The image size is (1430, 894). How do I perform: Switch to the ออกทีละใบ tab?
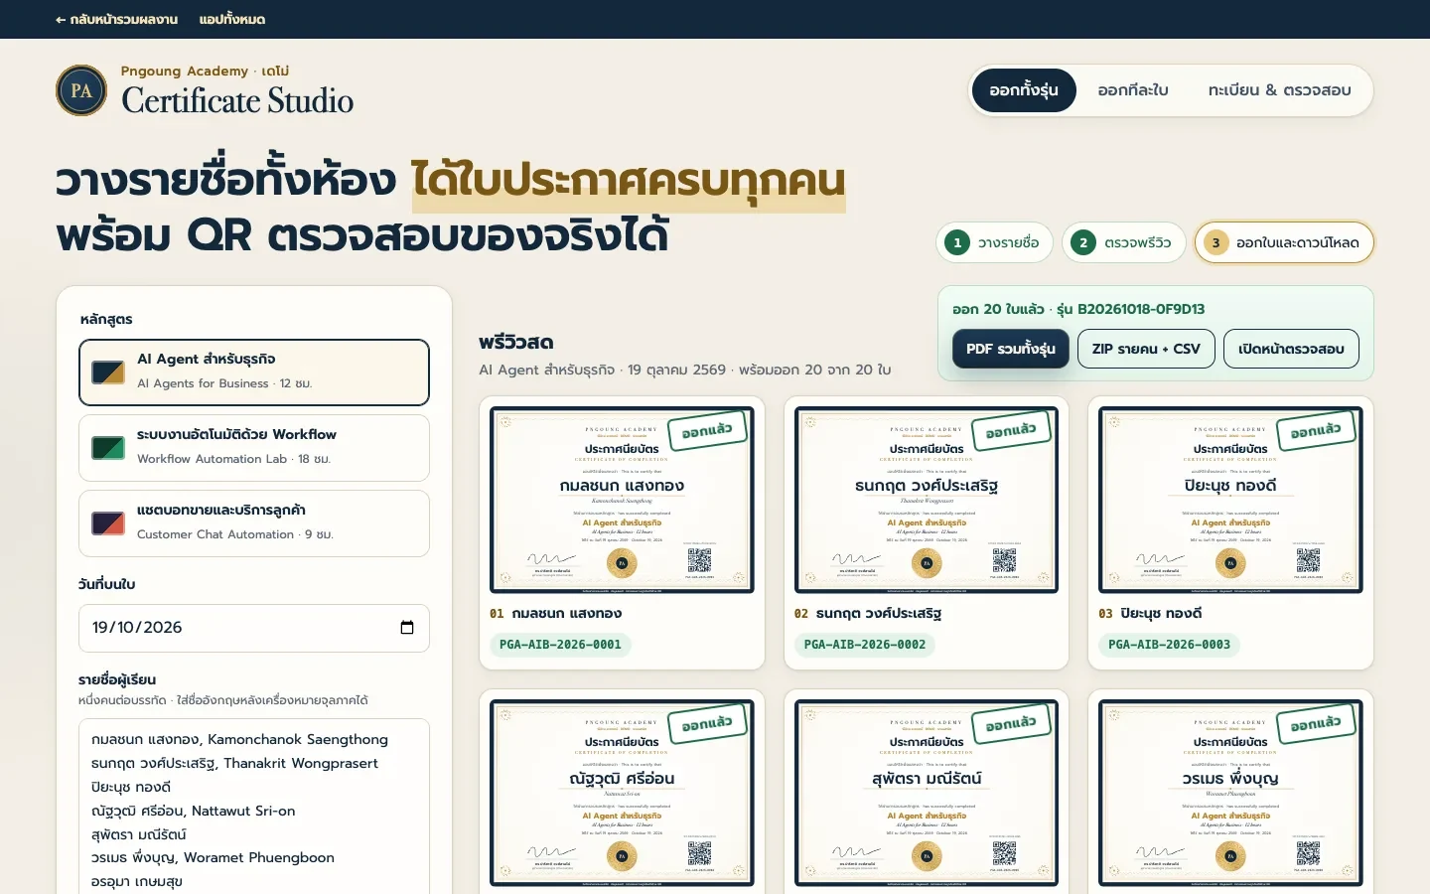(x=1133, y=90)
